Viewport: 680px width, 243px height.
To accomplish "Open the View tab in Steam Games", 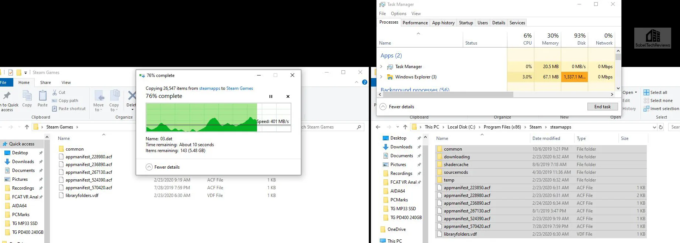I will pyautogui.click(x=66, y=82).
